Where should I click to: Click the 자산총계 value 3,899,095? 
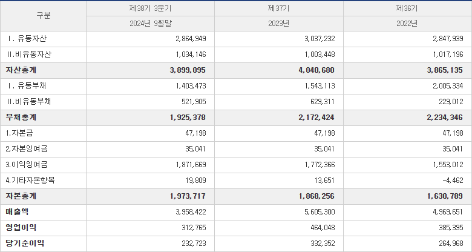[x=188, y=70]
